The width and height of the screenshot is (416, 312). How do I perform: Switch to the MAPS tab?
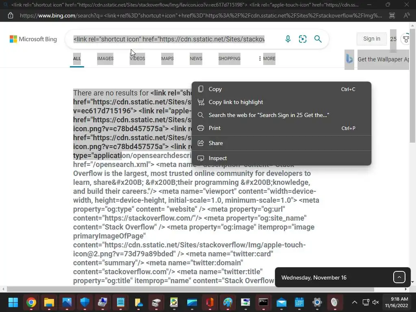pos(167,58)
